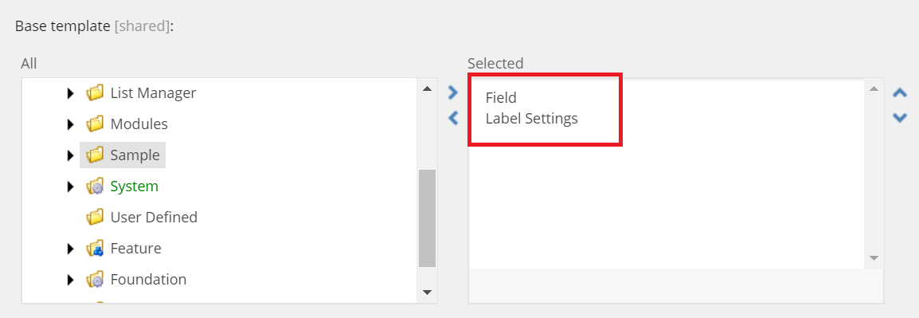Move selected template down with blue chevron
This screenshot has width=919, height=318.
[900, 118]
